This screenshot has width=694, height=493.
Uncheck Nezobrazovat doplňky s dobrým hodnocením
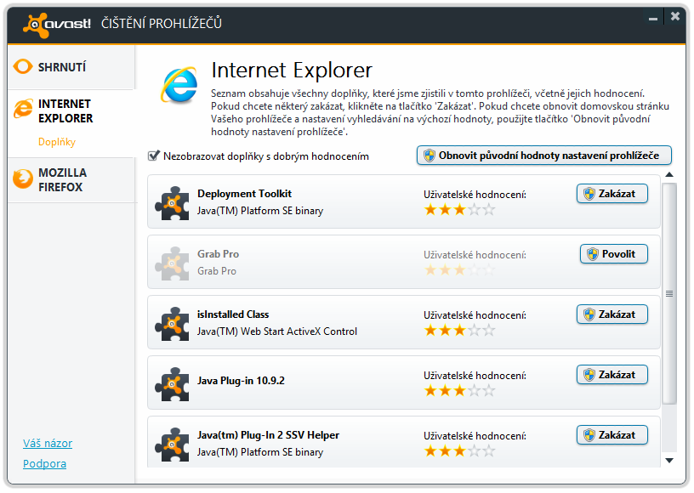click(x=154, y=156)
